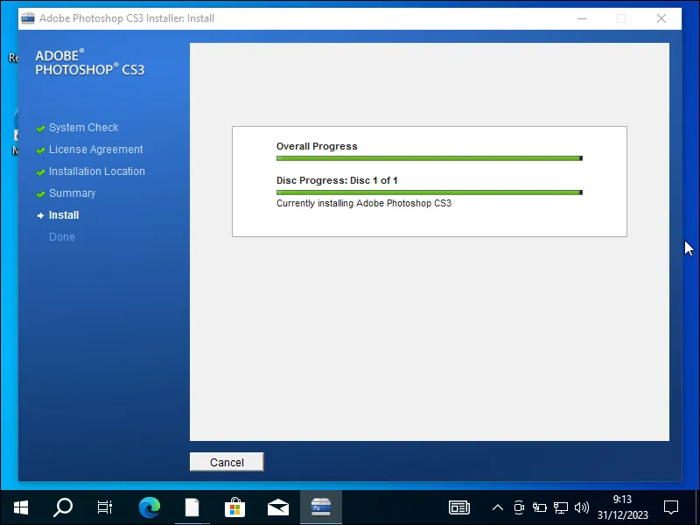700x525 pixels.
Task: Minimize the Adobe Photoshop CS3 Installer window
Action: pyautogui.click(x=580, y=18)
